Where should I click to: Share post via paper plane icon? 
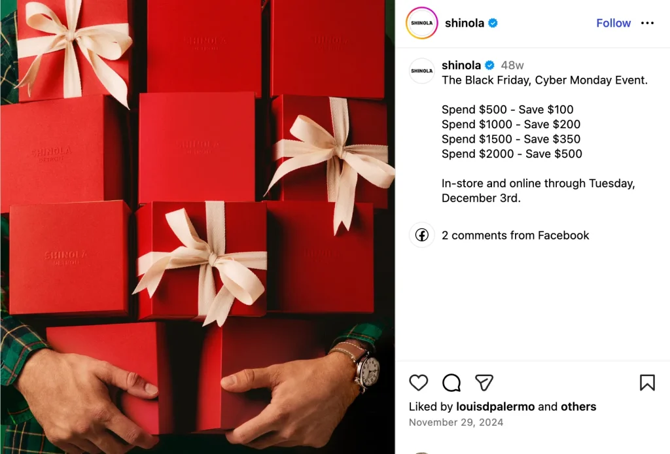pos(484,382)
